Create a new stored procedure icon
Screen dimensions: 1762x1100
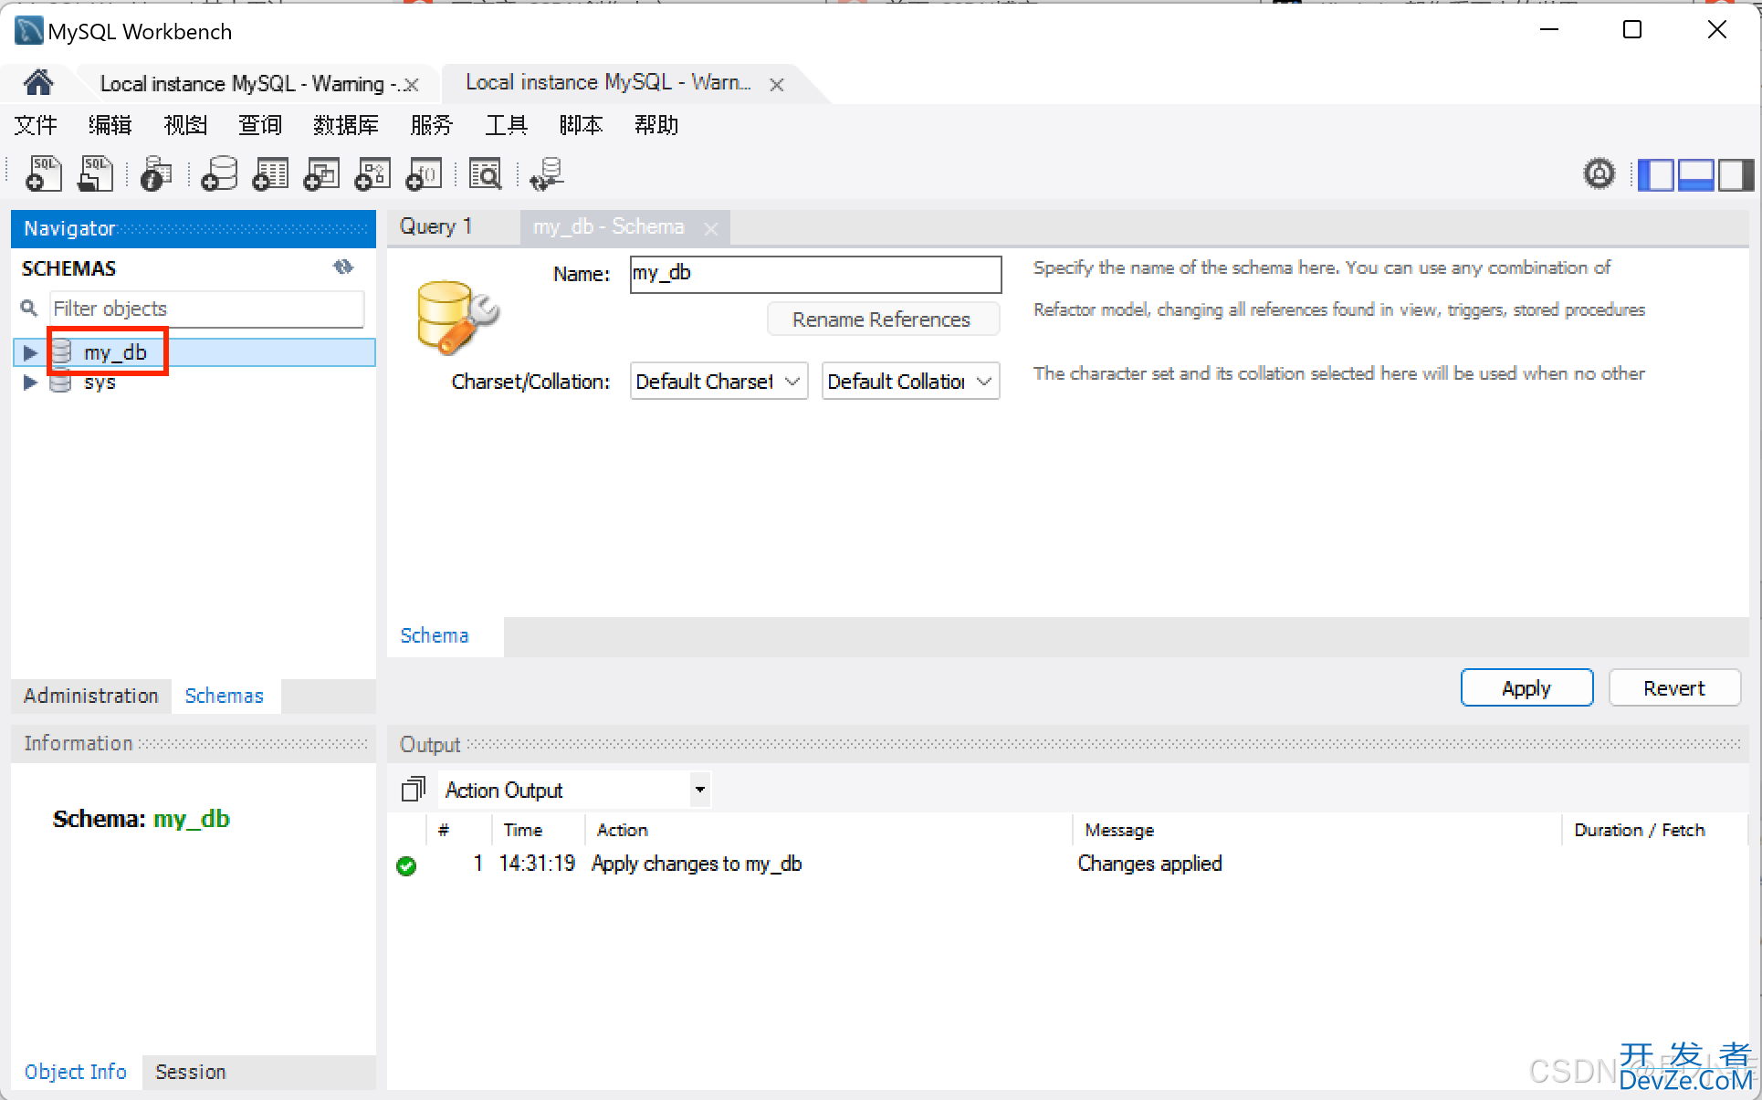(x=372, y=173)
